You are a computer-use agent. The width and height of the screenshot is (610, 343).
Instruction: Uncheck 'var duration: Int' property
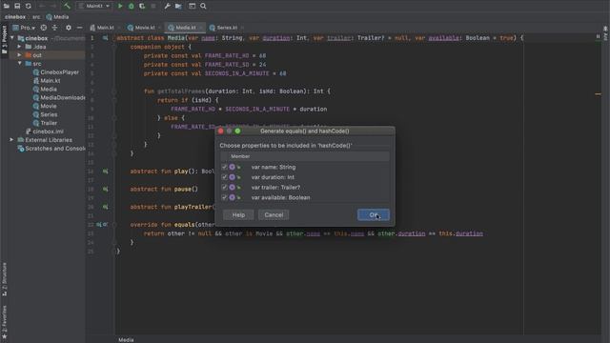[x=225, y=177]
